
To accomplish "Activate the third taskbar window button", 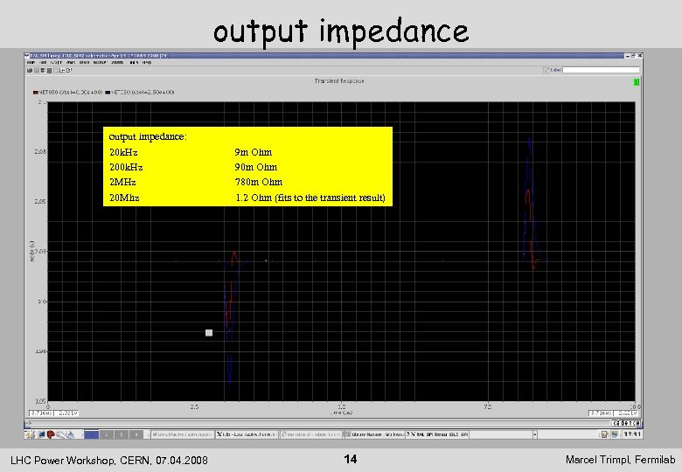I will [310, 434].
